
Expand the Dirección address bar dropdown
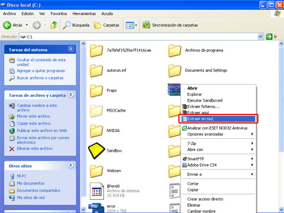261,36
